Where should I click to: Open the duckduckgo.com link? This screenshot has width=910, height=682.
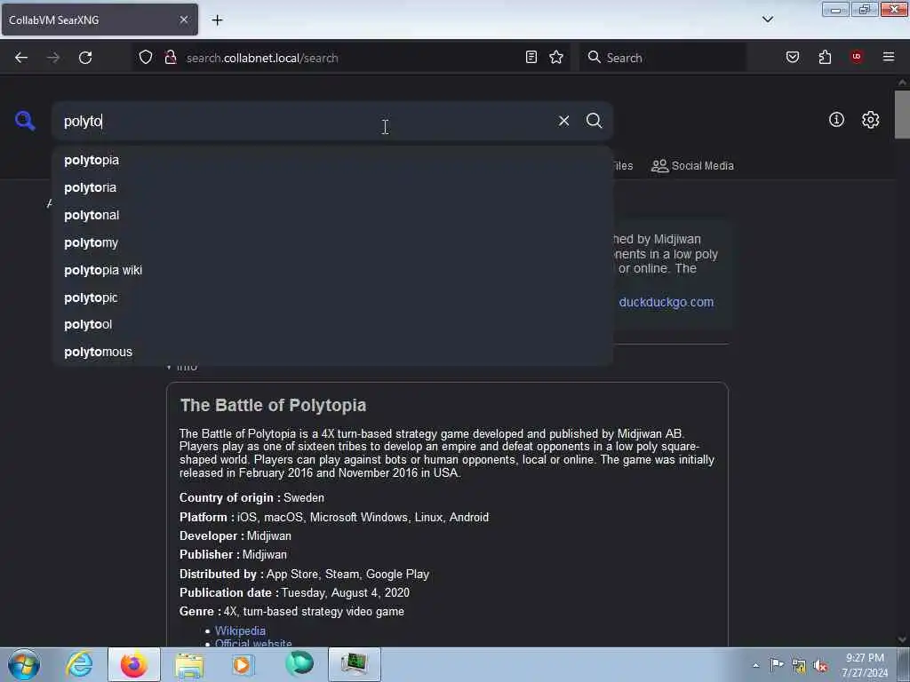666,302
